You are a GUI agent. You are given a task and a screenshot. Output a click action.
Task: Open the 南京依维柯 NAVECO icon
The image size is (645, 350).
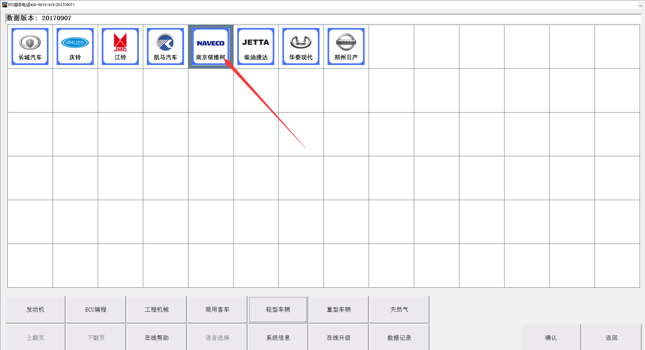tap(211, 46)
